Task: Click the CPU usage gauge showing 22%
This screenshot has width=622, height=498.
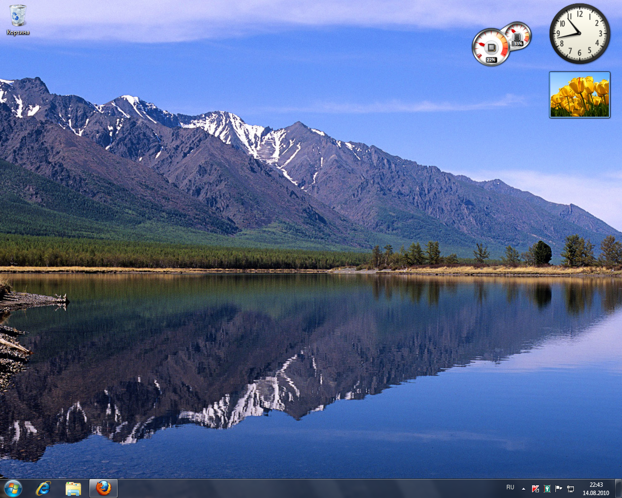Action: (491, 48)
